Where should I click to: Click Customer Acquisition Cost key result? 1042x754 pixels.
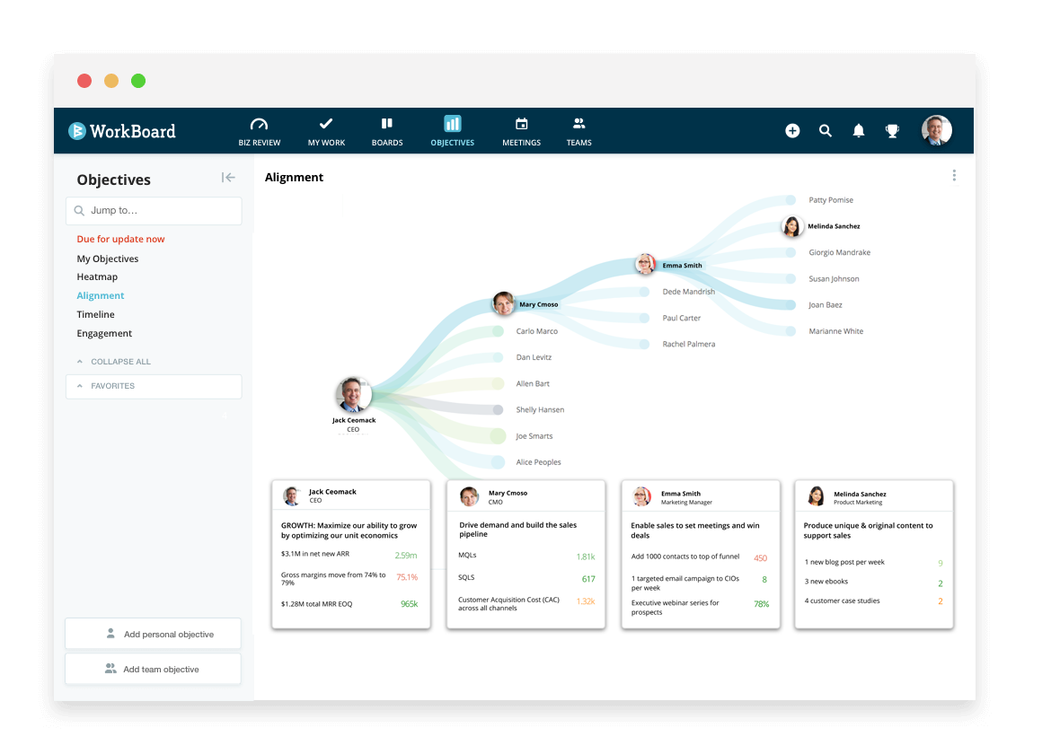coord(508,603)
